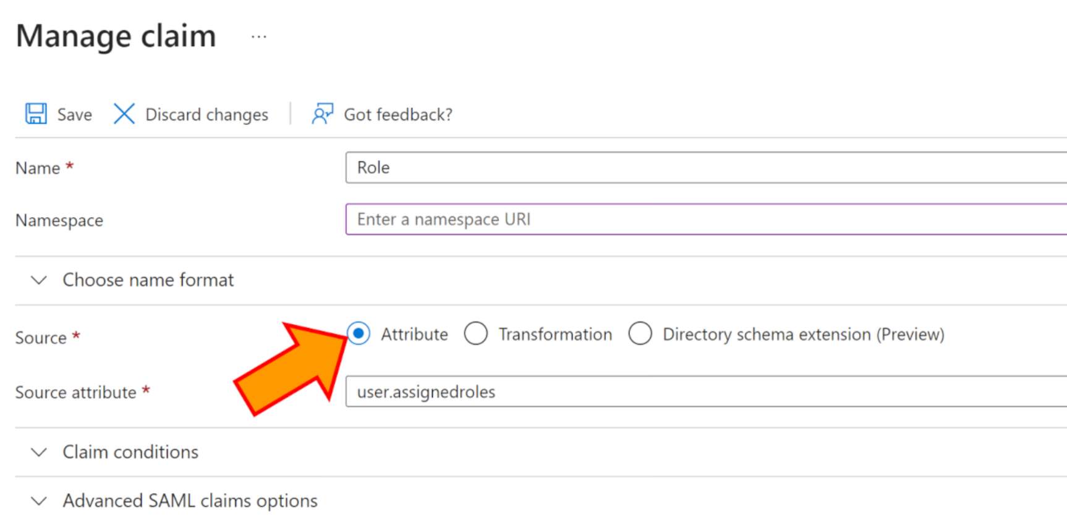The width and height of the screenshot is (1067, 519).
Task: Open the ellipsis menu beside Manage claim
Action: click(259, 37)
